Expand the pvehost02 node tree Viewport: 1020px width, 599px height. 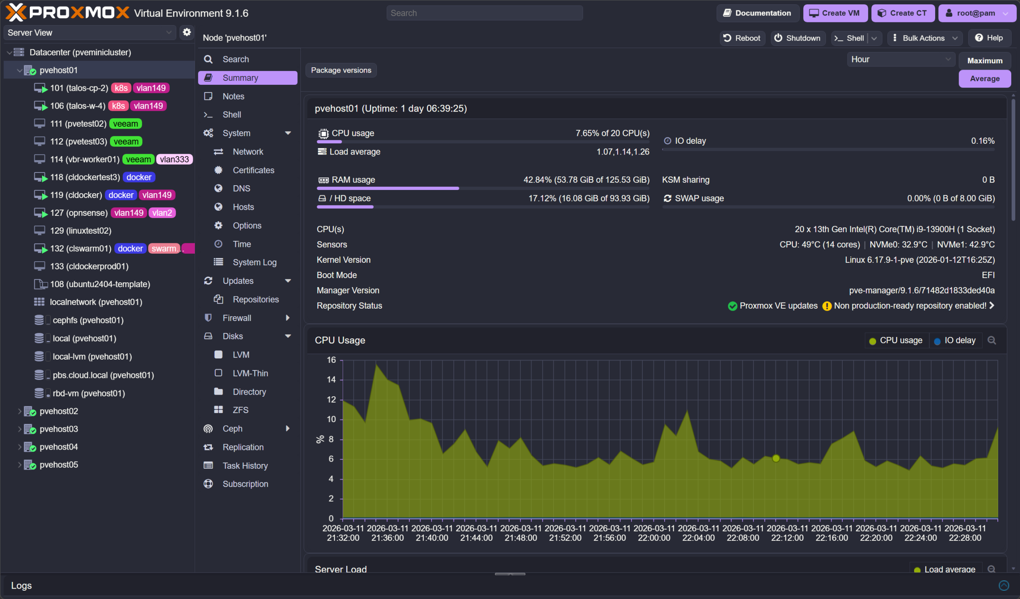pos(19,411)
